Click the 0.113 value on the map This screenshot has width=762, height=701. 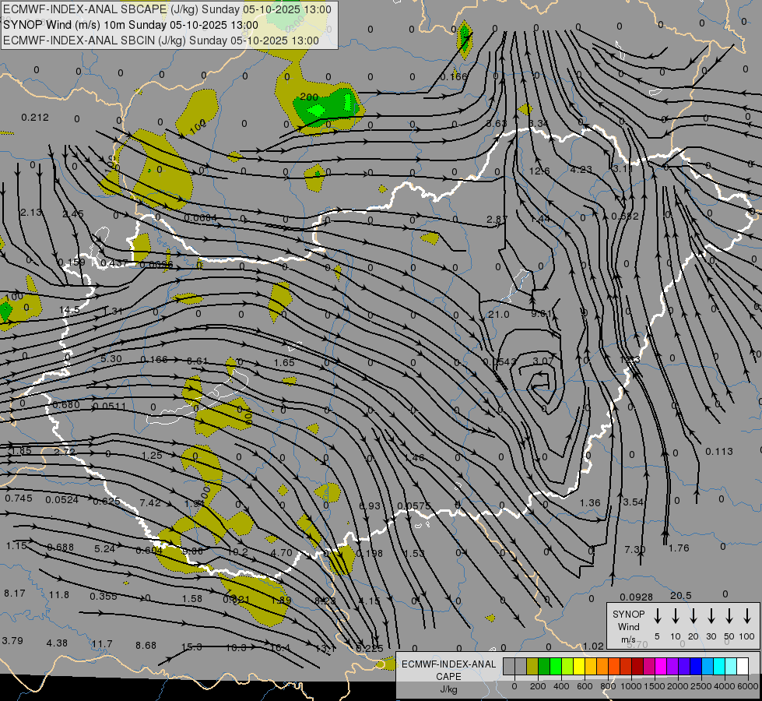click(719, 452)
